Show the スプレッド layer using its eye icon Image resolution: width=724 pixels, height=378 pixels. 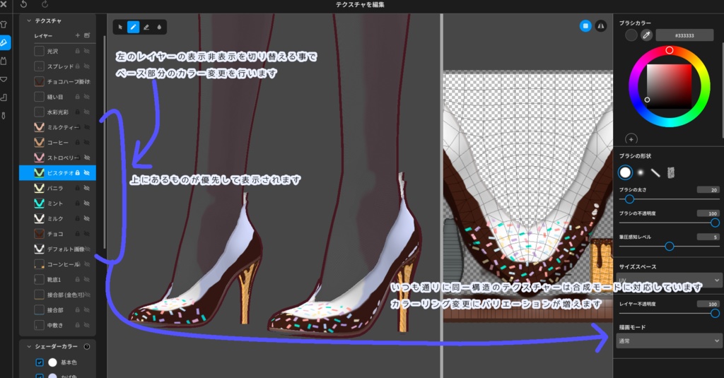click(x=87, y=66)
